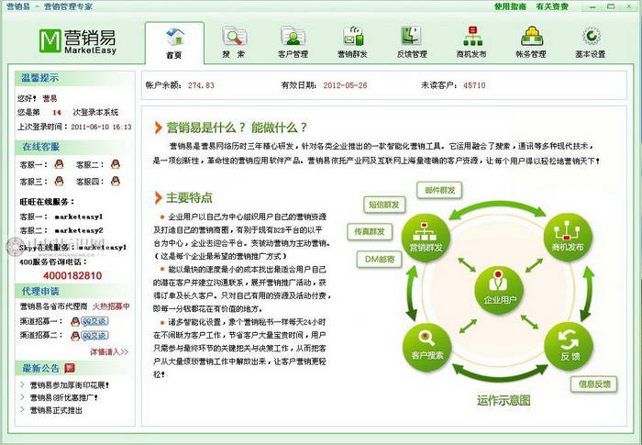Open announcement 营销易8折优惠推广
The height and width of the screenshot is (445, 642).
[x=63, y=397]
